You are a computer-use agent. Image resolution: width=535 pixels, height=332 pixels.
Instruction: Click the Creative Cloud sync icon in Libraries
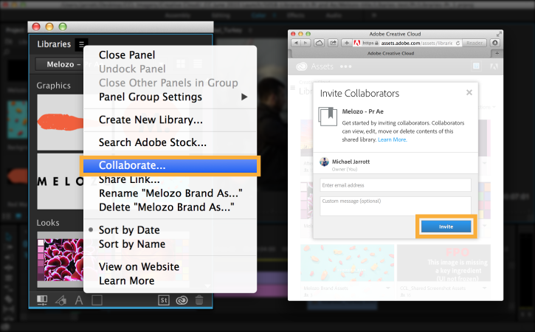[x=182, y=300]
